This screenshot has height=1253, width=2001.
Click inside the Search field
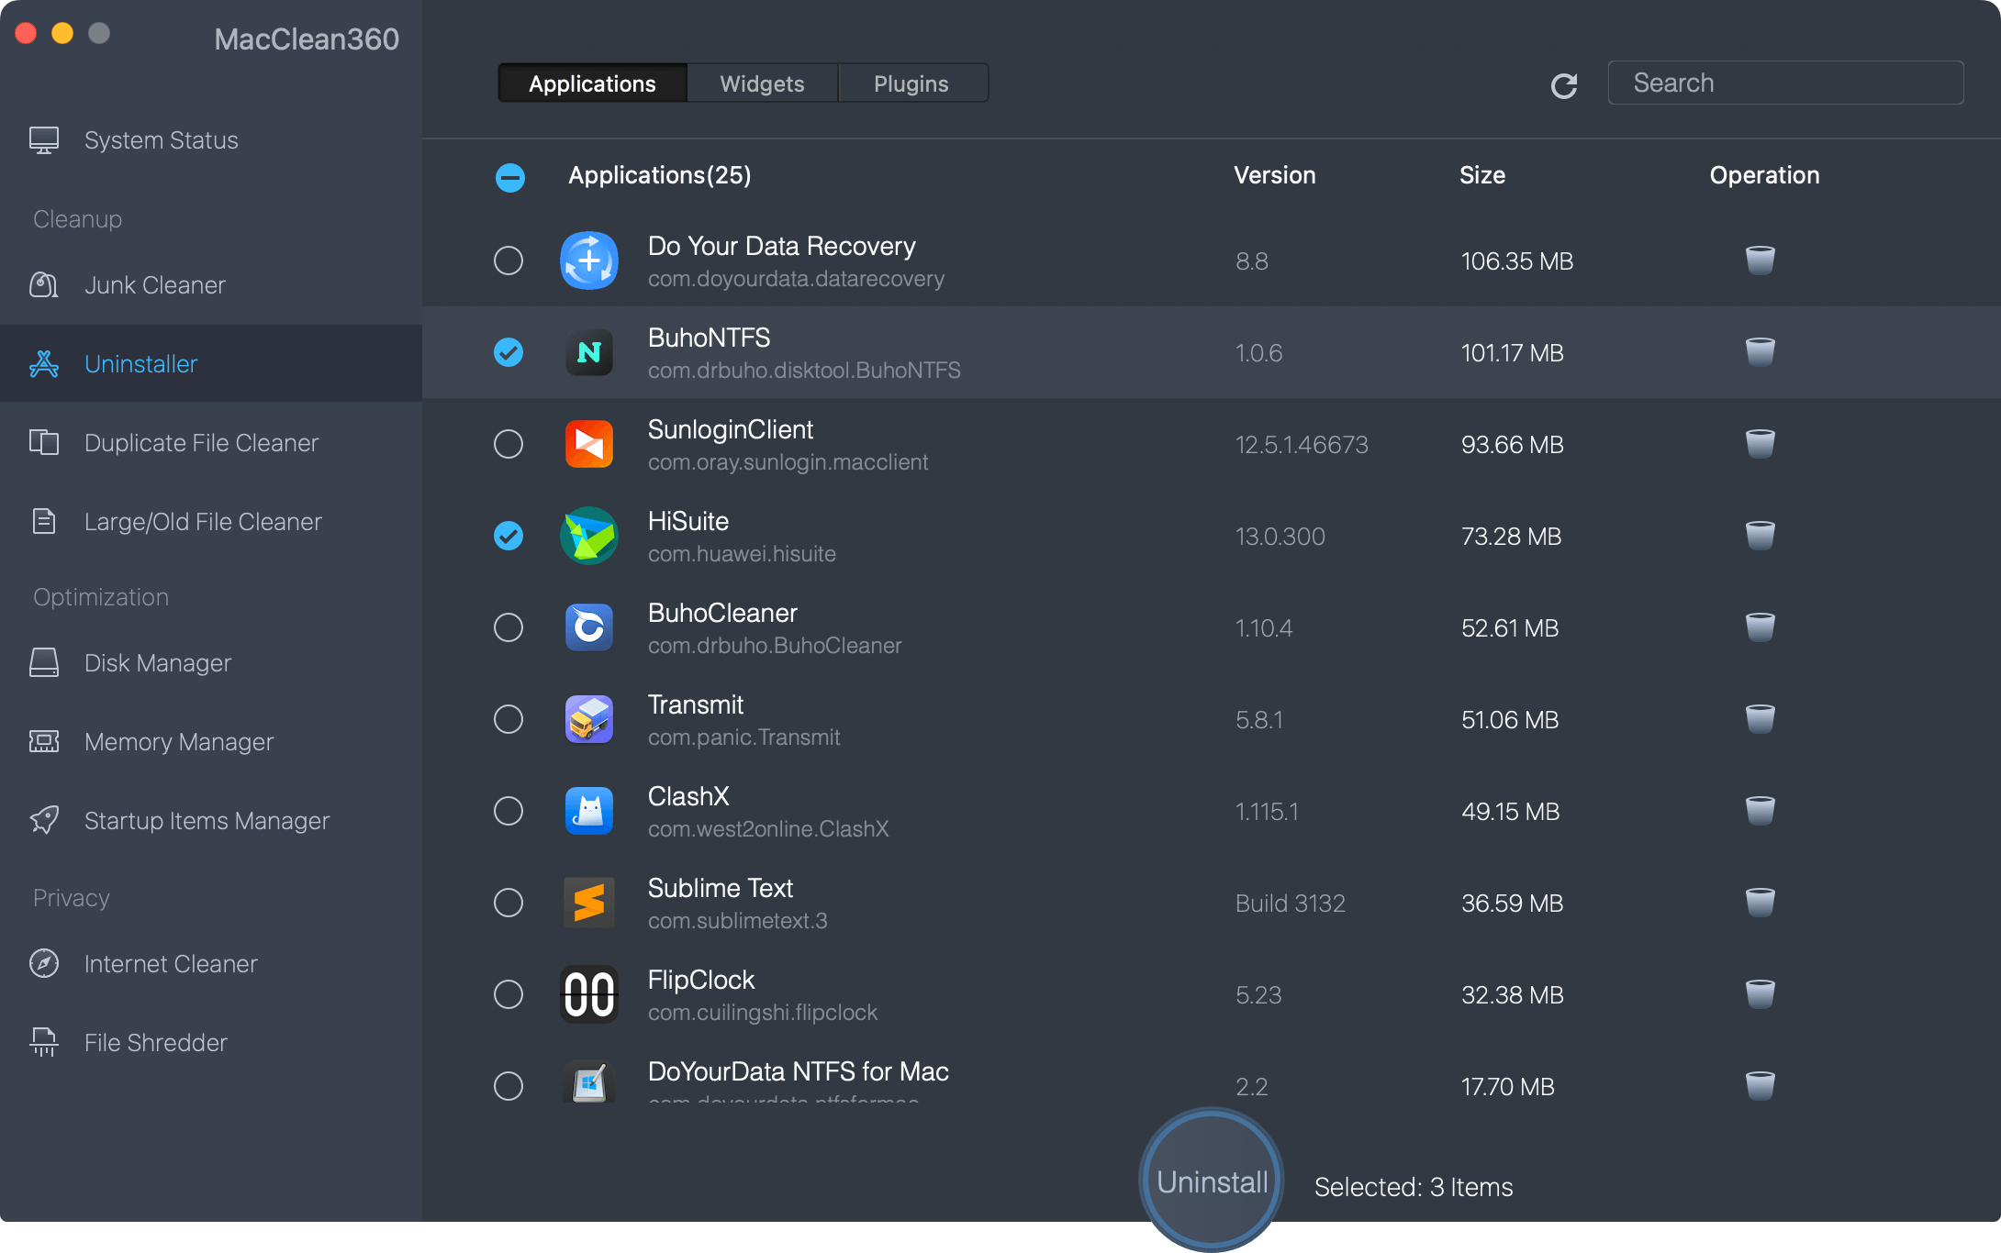point(1784,83)
